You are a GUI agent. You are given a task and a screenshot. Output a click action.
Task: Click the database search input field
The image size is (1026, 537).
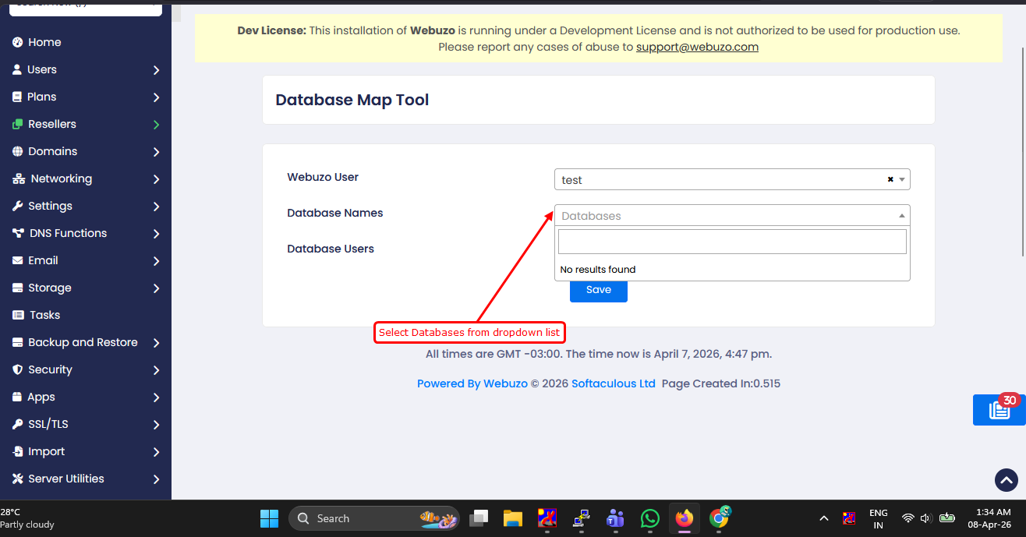(731, 242)
